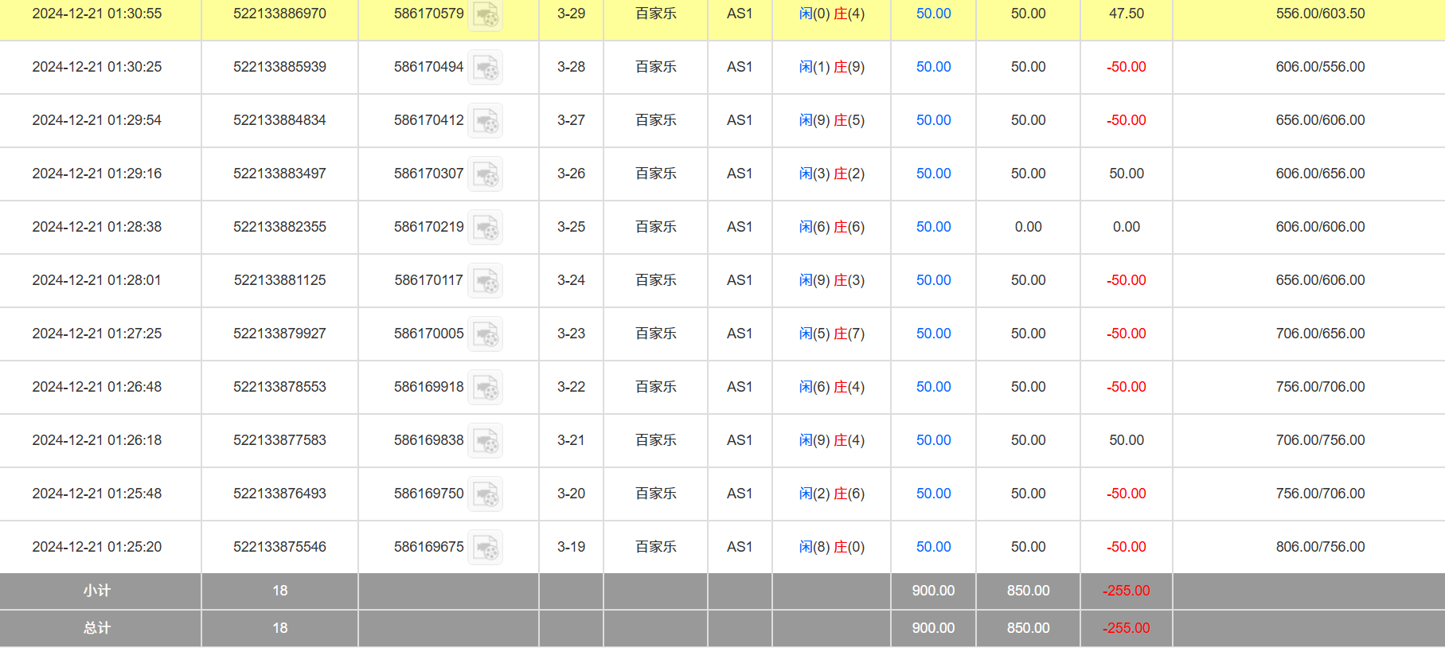This screenshot has width=1445, height=648.
Task: Select order number 522133886970
Action: click(x=279, y=14)
